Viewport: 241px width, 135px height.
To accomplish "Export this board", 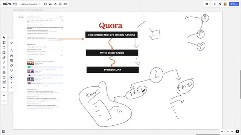I will coord(55,4).
